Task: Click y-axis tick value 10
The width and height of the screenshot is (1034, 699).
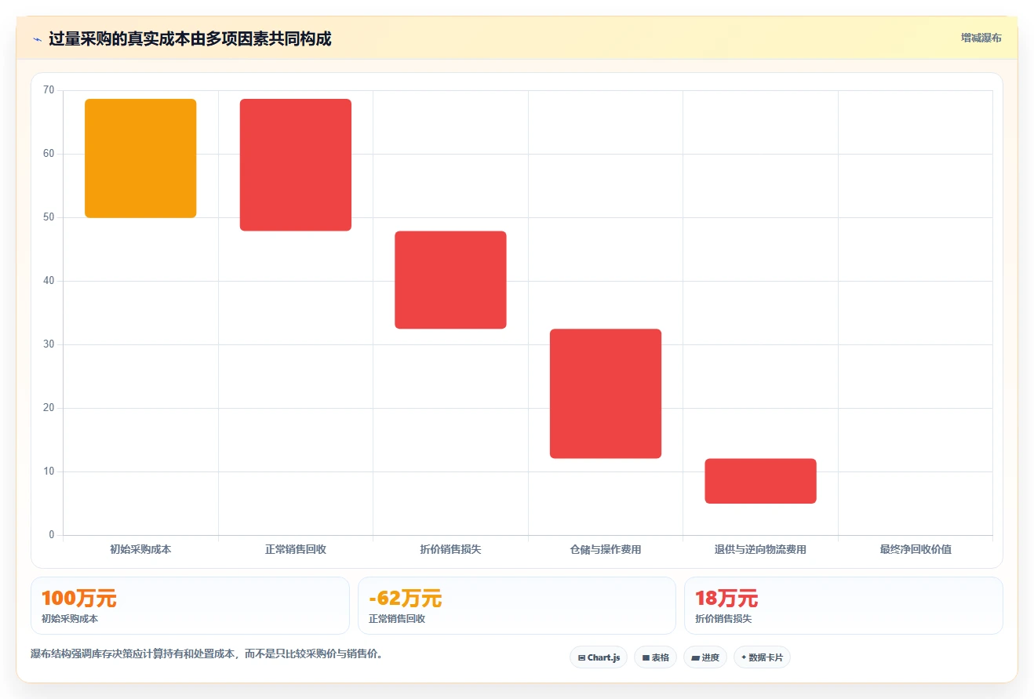Action: click(x=49, y=471)
